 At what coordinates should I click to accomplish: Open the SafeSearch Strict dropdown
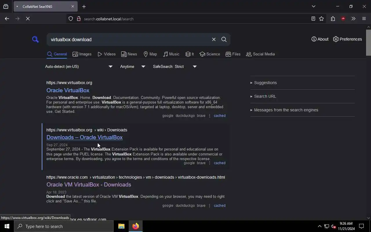click(175, 66)
